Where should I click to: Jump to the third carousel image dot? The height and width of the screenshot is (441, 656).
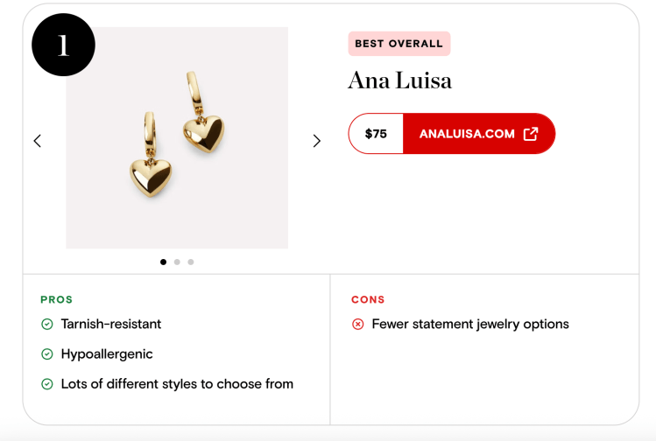[x=191, y=262]
